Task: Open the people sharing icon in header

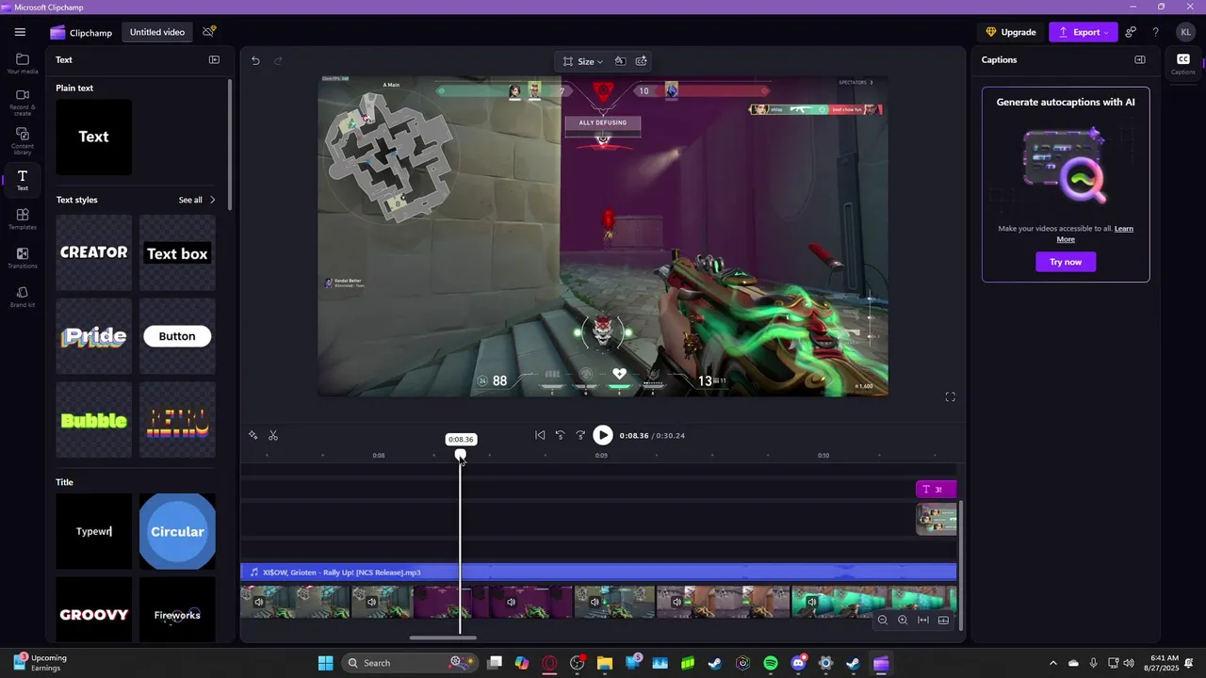Action: pyautogui.click(x=1132, y=32)
